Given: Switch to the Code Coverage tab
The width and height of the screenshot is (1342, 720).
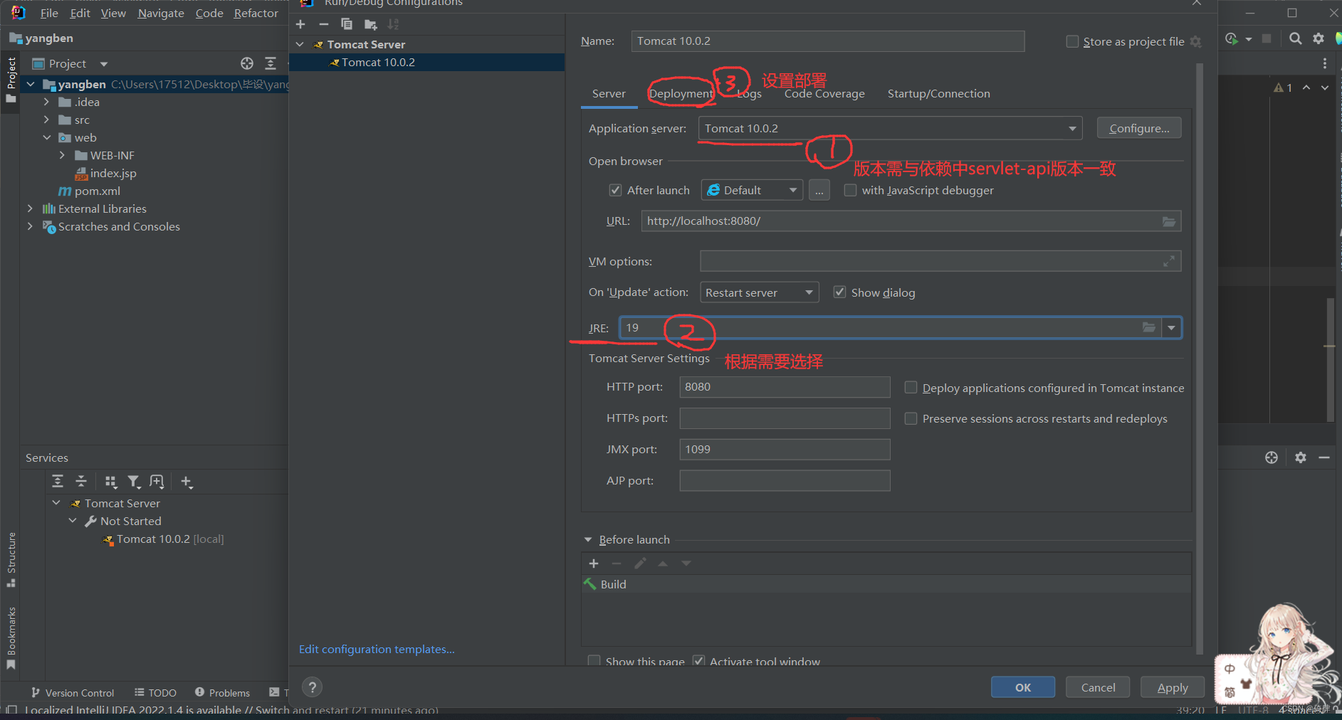Looking at the screenshot, I should 824,94.
